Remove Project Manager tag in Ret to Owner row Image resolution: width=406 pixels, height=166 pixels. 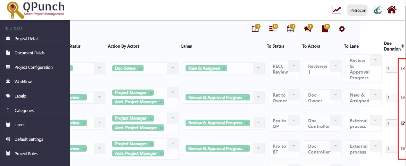click(151, 93)
